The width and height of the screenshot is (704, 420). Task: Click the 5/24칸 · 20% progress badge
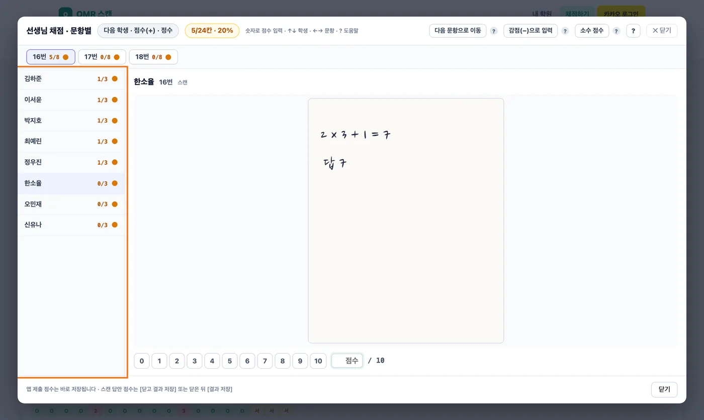[x=212, y=31]
